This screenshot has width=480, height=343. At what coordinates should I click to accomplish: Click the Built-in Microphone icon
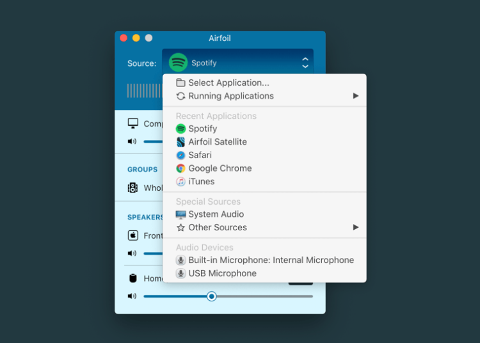point(180,260)
